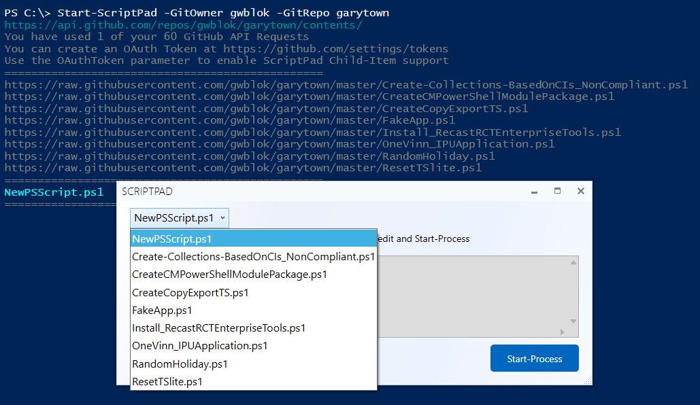Select Create-Collections-BasedOnCIs_NonCompliant.ps1 script
The image size is (700, 405).
[x=252, y=257]
